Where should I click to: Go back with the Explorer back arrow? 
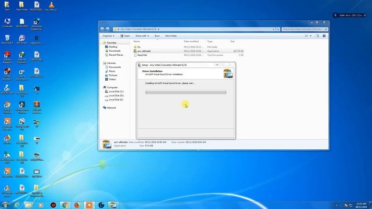[102, 29]
